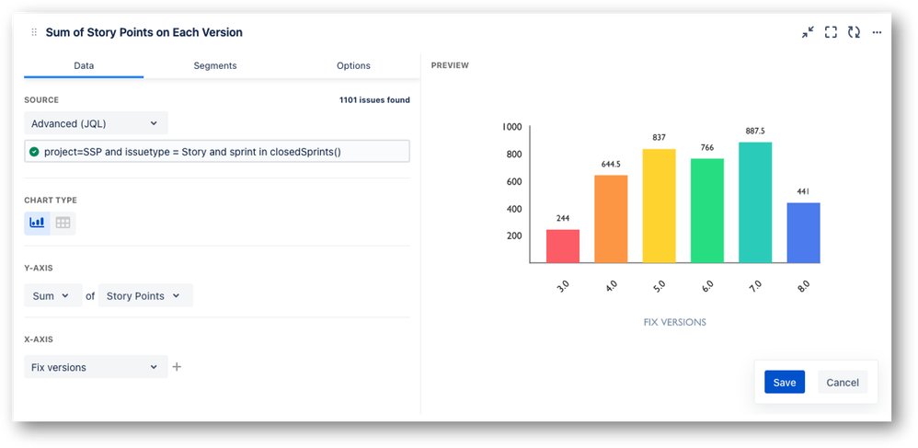The height and width of the screenshot is (448, 918).
Task: Click the drag handle beside the gadget title
Action: [x=34, y=33]
